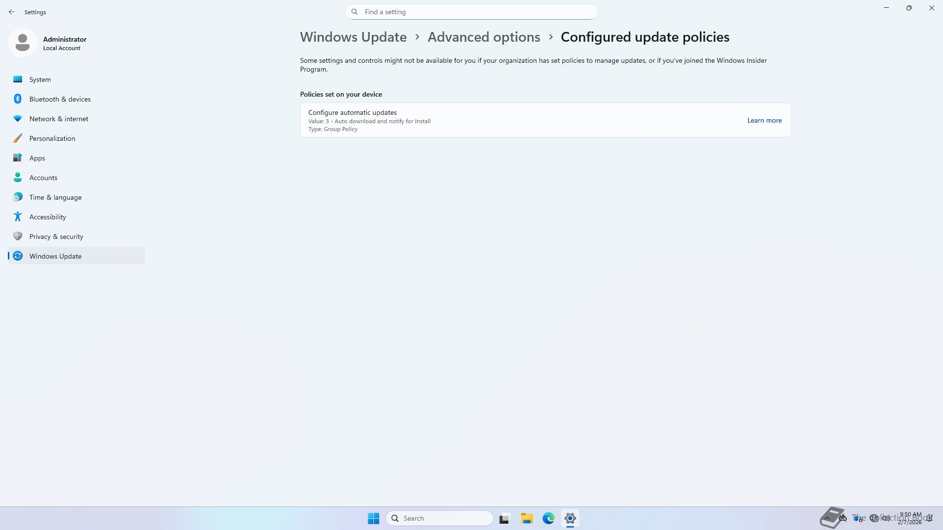The image size is (943, 530).
Task: Navigate to Advanced options breadcrumb
Action: pos(483,37)
